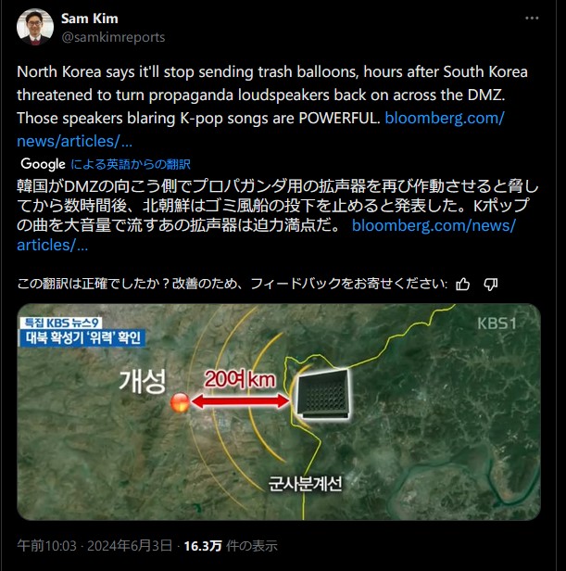Open the KBS map image attachment
This screenshot has width=566, height=571.
coord(279,412)
